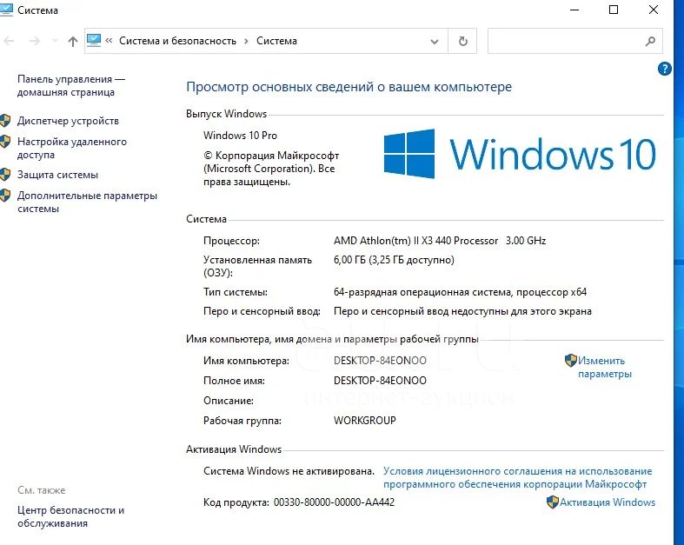Click shield icon beside Настройка удаленного доступа

point(5,142)
